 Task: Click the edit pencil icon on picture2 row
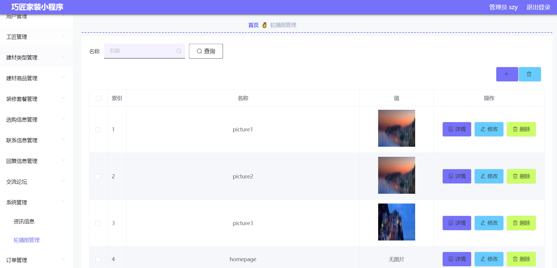point(482,176)
